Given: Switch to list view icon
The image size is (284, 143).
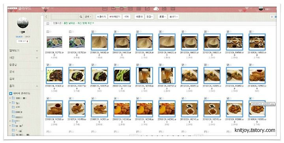Looking at the screenshot, I should tap(272, 17).
